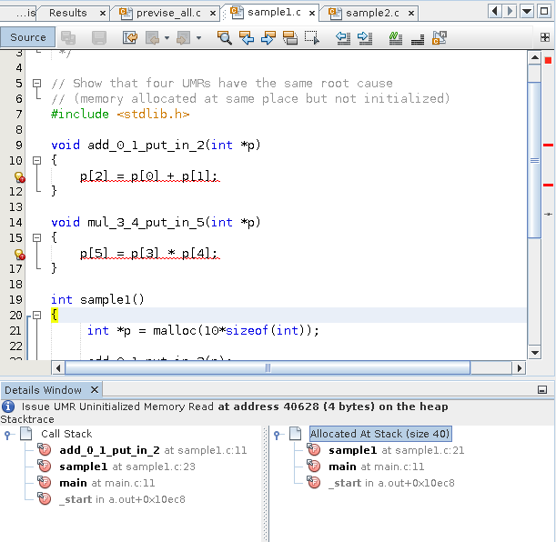
Task: Click error lightbulb beside p[5] = p[3] * p[4]
Action: [19, 255]
